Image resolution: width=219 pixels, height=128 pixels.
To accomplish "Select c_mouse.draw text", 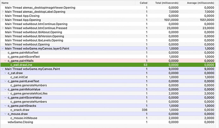I will tap(18, 114).
